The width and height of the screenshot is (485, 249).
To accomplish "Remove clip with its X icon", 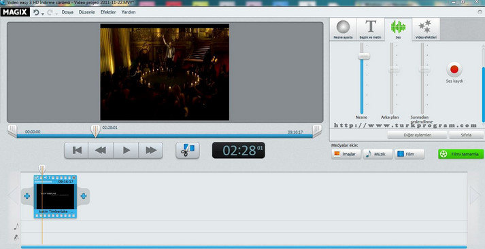I will [x=74, y=178].
